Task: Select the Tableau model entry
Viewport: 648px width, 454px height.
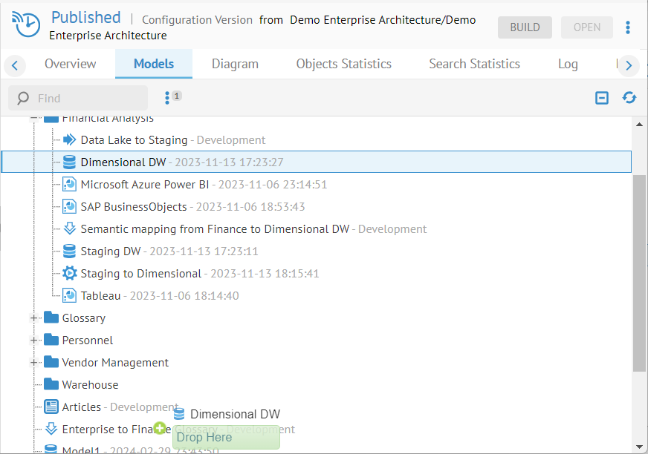Action: (x=100, y=295)
